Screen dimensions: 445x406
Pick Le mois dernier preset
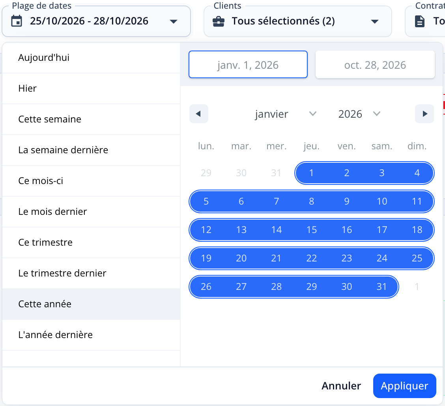91,212
